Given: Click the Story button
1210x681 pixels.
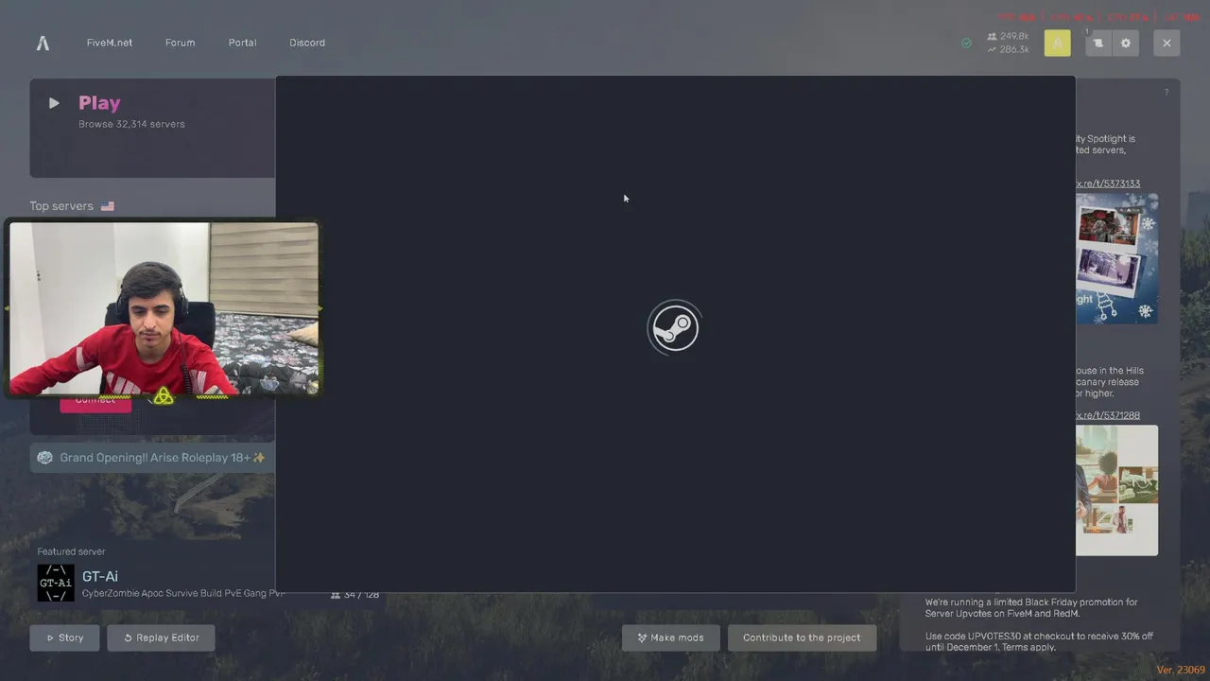Looking at the screenshot, I should pos(65,637).
